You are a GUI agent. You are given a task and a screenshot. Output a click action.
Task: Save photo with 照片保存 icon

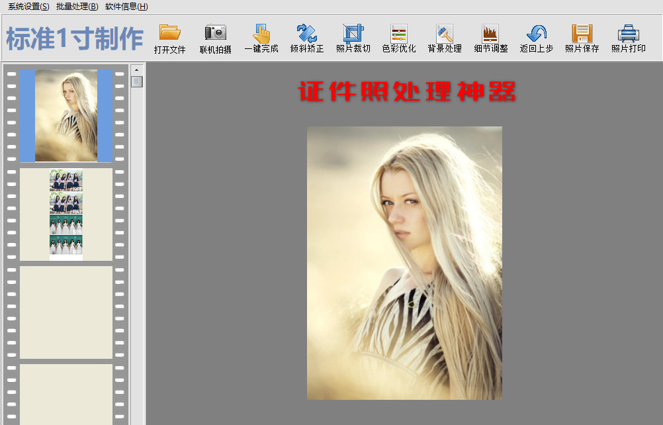coord(582,32)
